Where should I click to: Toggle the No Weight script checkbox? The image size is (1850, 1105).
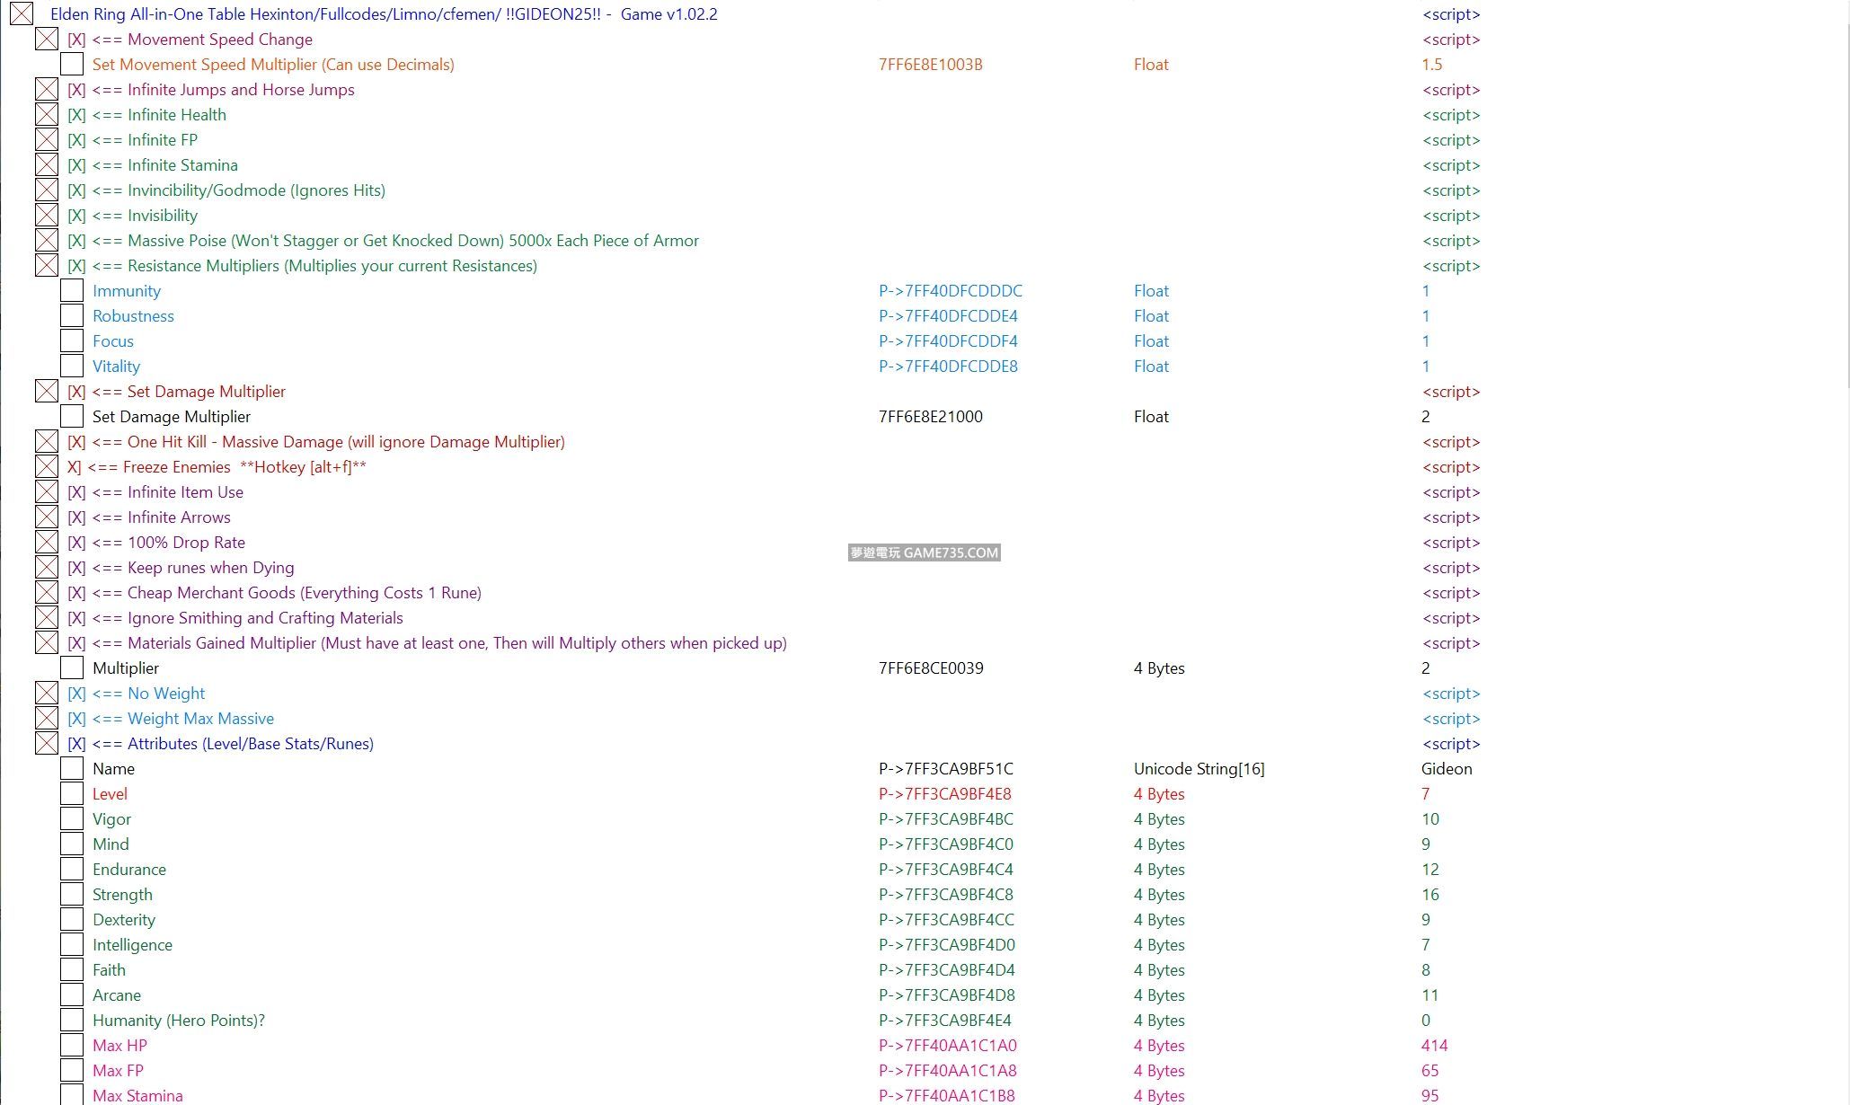pos(47,694)
